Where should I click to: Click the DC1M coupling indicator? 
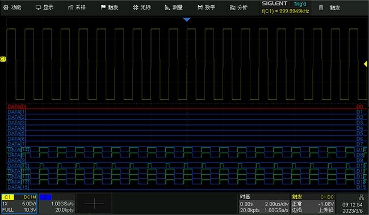[x=30, y=197]
